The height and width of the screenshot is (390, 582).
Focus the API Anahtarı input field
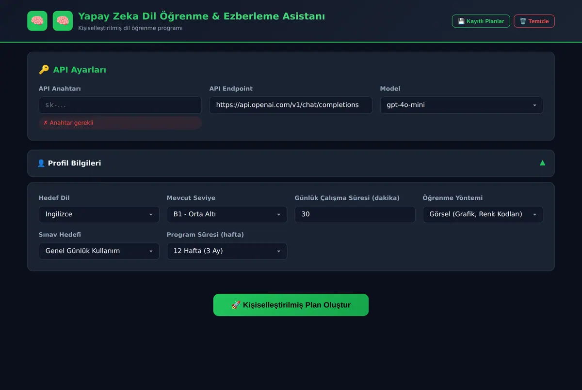click(x=120, y=105)
